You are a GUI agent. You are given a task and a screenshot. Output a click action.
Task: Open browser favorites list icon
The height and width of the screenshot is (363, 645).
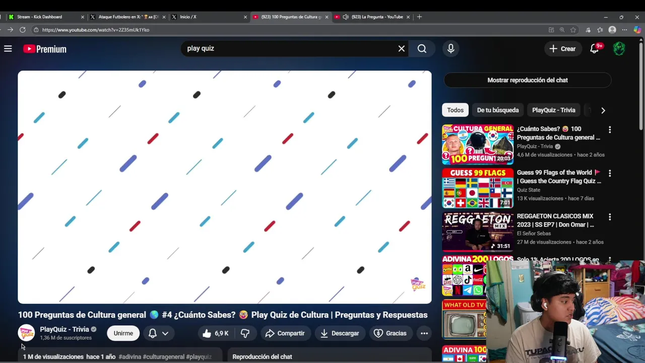point(600,30)
